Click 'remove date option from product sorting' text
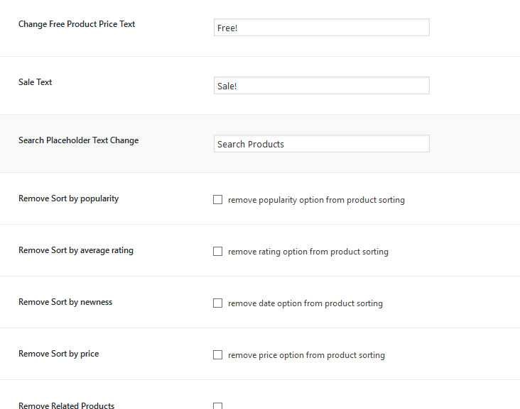Image resolution: width=520 pixels, height=409 pixels. [305, 303]
